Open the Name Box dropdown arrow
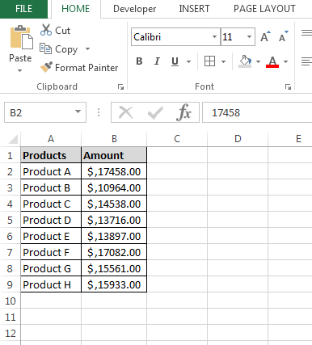 click(78, 111)
